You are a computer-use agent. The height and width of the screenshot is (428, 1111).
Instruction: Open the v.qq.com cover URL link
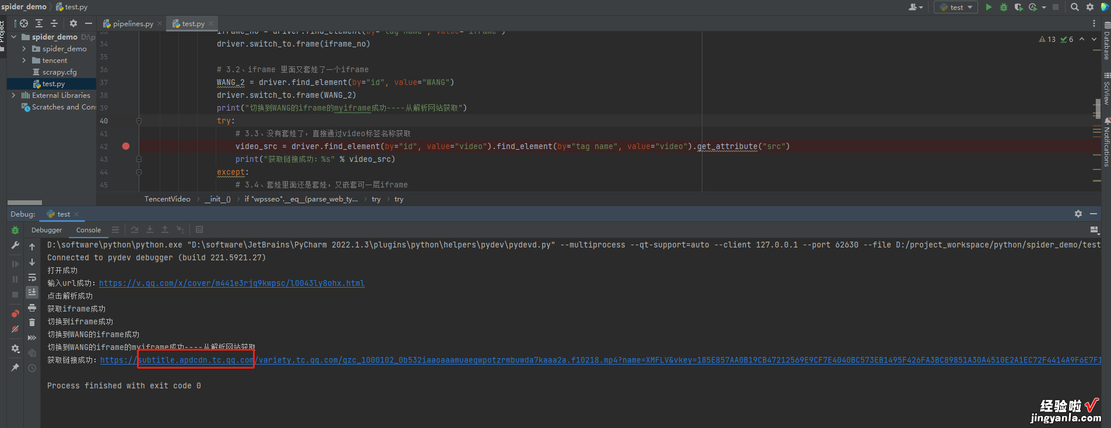(231, 283)
